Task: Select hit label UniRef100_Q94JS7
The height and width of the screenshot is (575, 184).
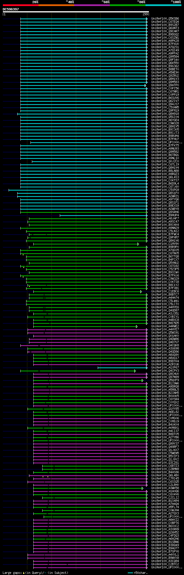Action: point(165,104)
